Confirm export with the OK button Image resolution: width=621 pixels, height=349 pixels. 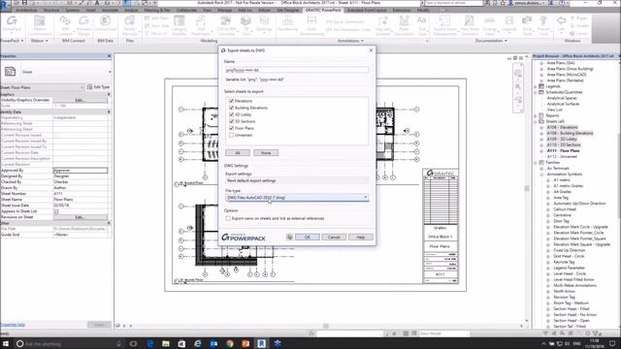point(308,237)
